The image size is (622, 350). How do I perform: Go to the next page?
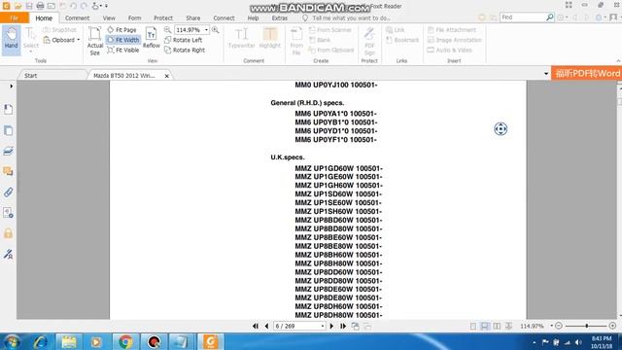(331, 327)
